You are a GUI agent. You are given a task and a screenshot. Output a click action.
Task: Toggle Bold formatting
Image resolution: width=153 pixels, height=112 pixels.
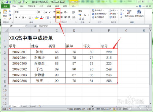(x=16, y=17)
